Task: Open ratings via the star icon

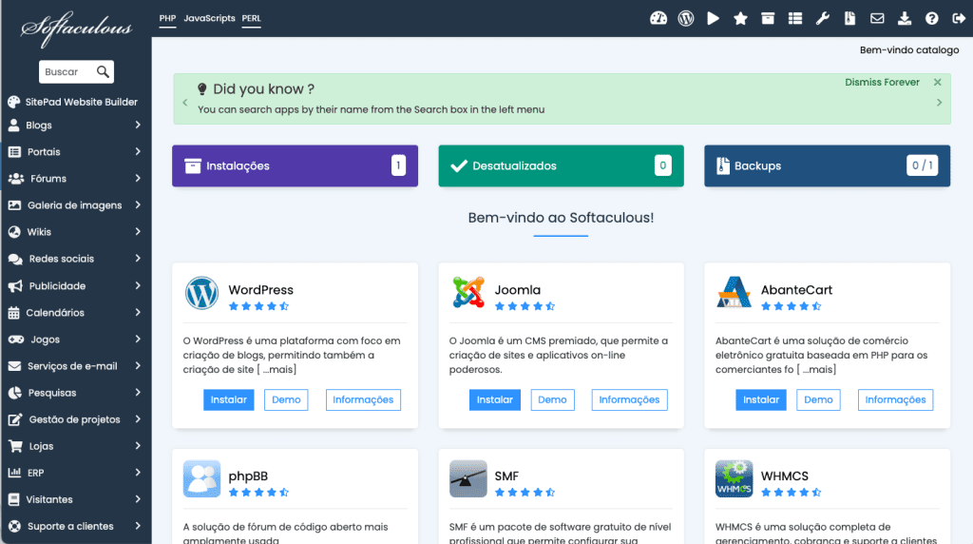Action: (x=740, y=18)
